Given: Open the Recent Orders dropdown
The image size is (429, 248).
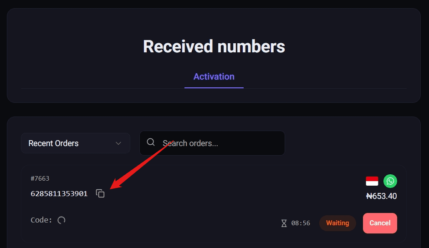Looking at the screenshot, I should (x=75, y=143).
